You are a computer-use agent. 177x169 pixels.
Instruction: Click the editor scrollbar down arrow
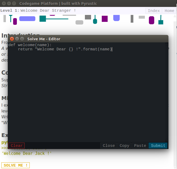pos(167,140)
